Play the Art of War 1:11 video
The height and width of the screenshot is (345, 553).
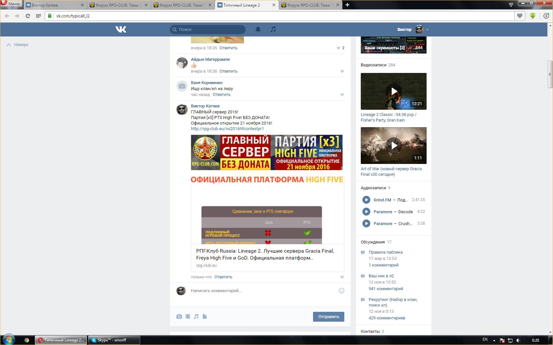click(394, 146)
